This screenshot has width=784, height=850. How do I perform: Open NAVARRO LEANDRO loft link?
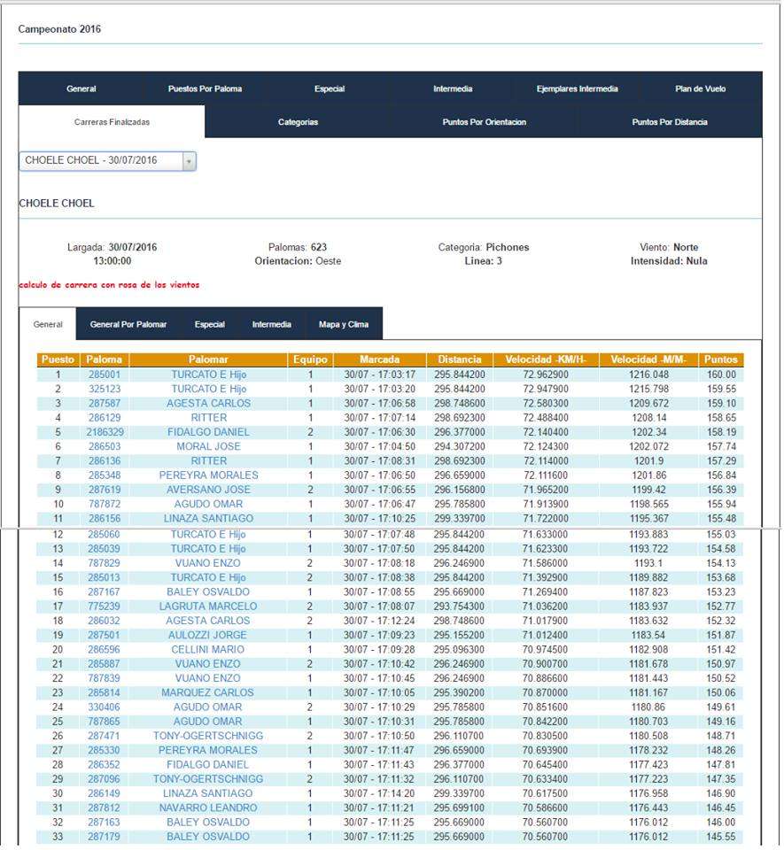[x=208, y=808]
